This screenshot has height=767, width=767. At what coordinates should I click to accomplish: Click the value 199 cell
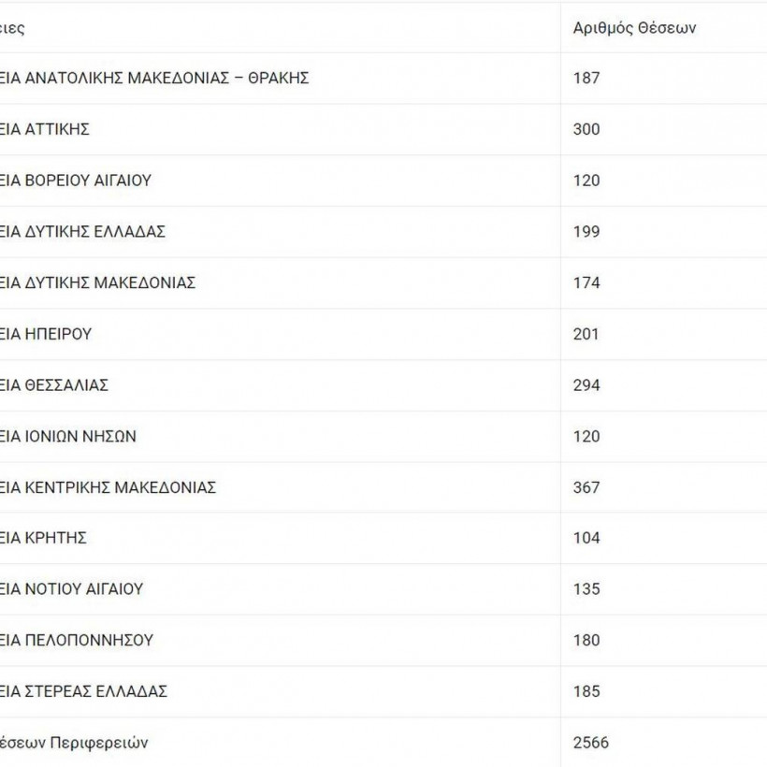click(586, 232)
